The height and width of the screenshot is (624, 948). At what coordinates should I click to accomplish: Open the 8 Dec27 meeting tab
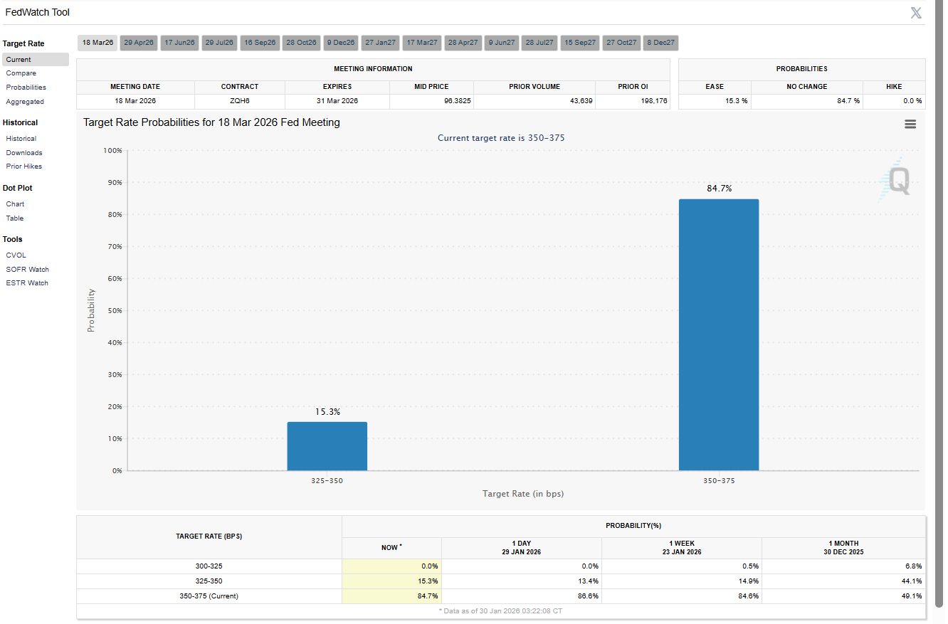pyautogui.click(x=660, y=43)
